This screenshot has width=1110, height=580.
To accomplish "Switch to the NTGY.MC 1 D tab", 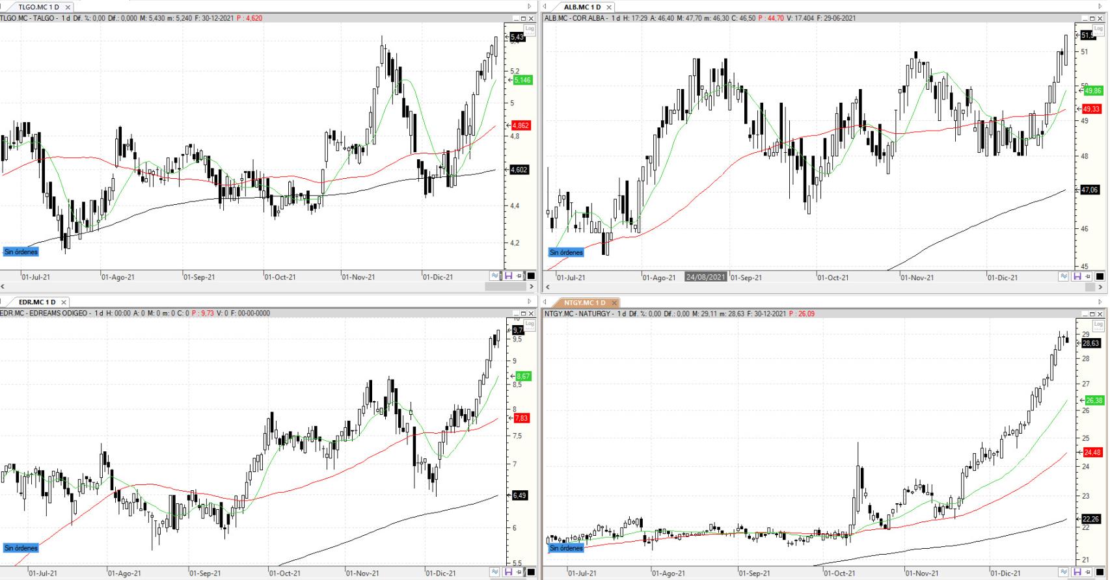I will (584, 302).
